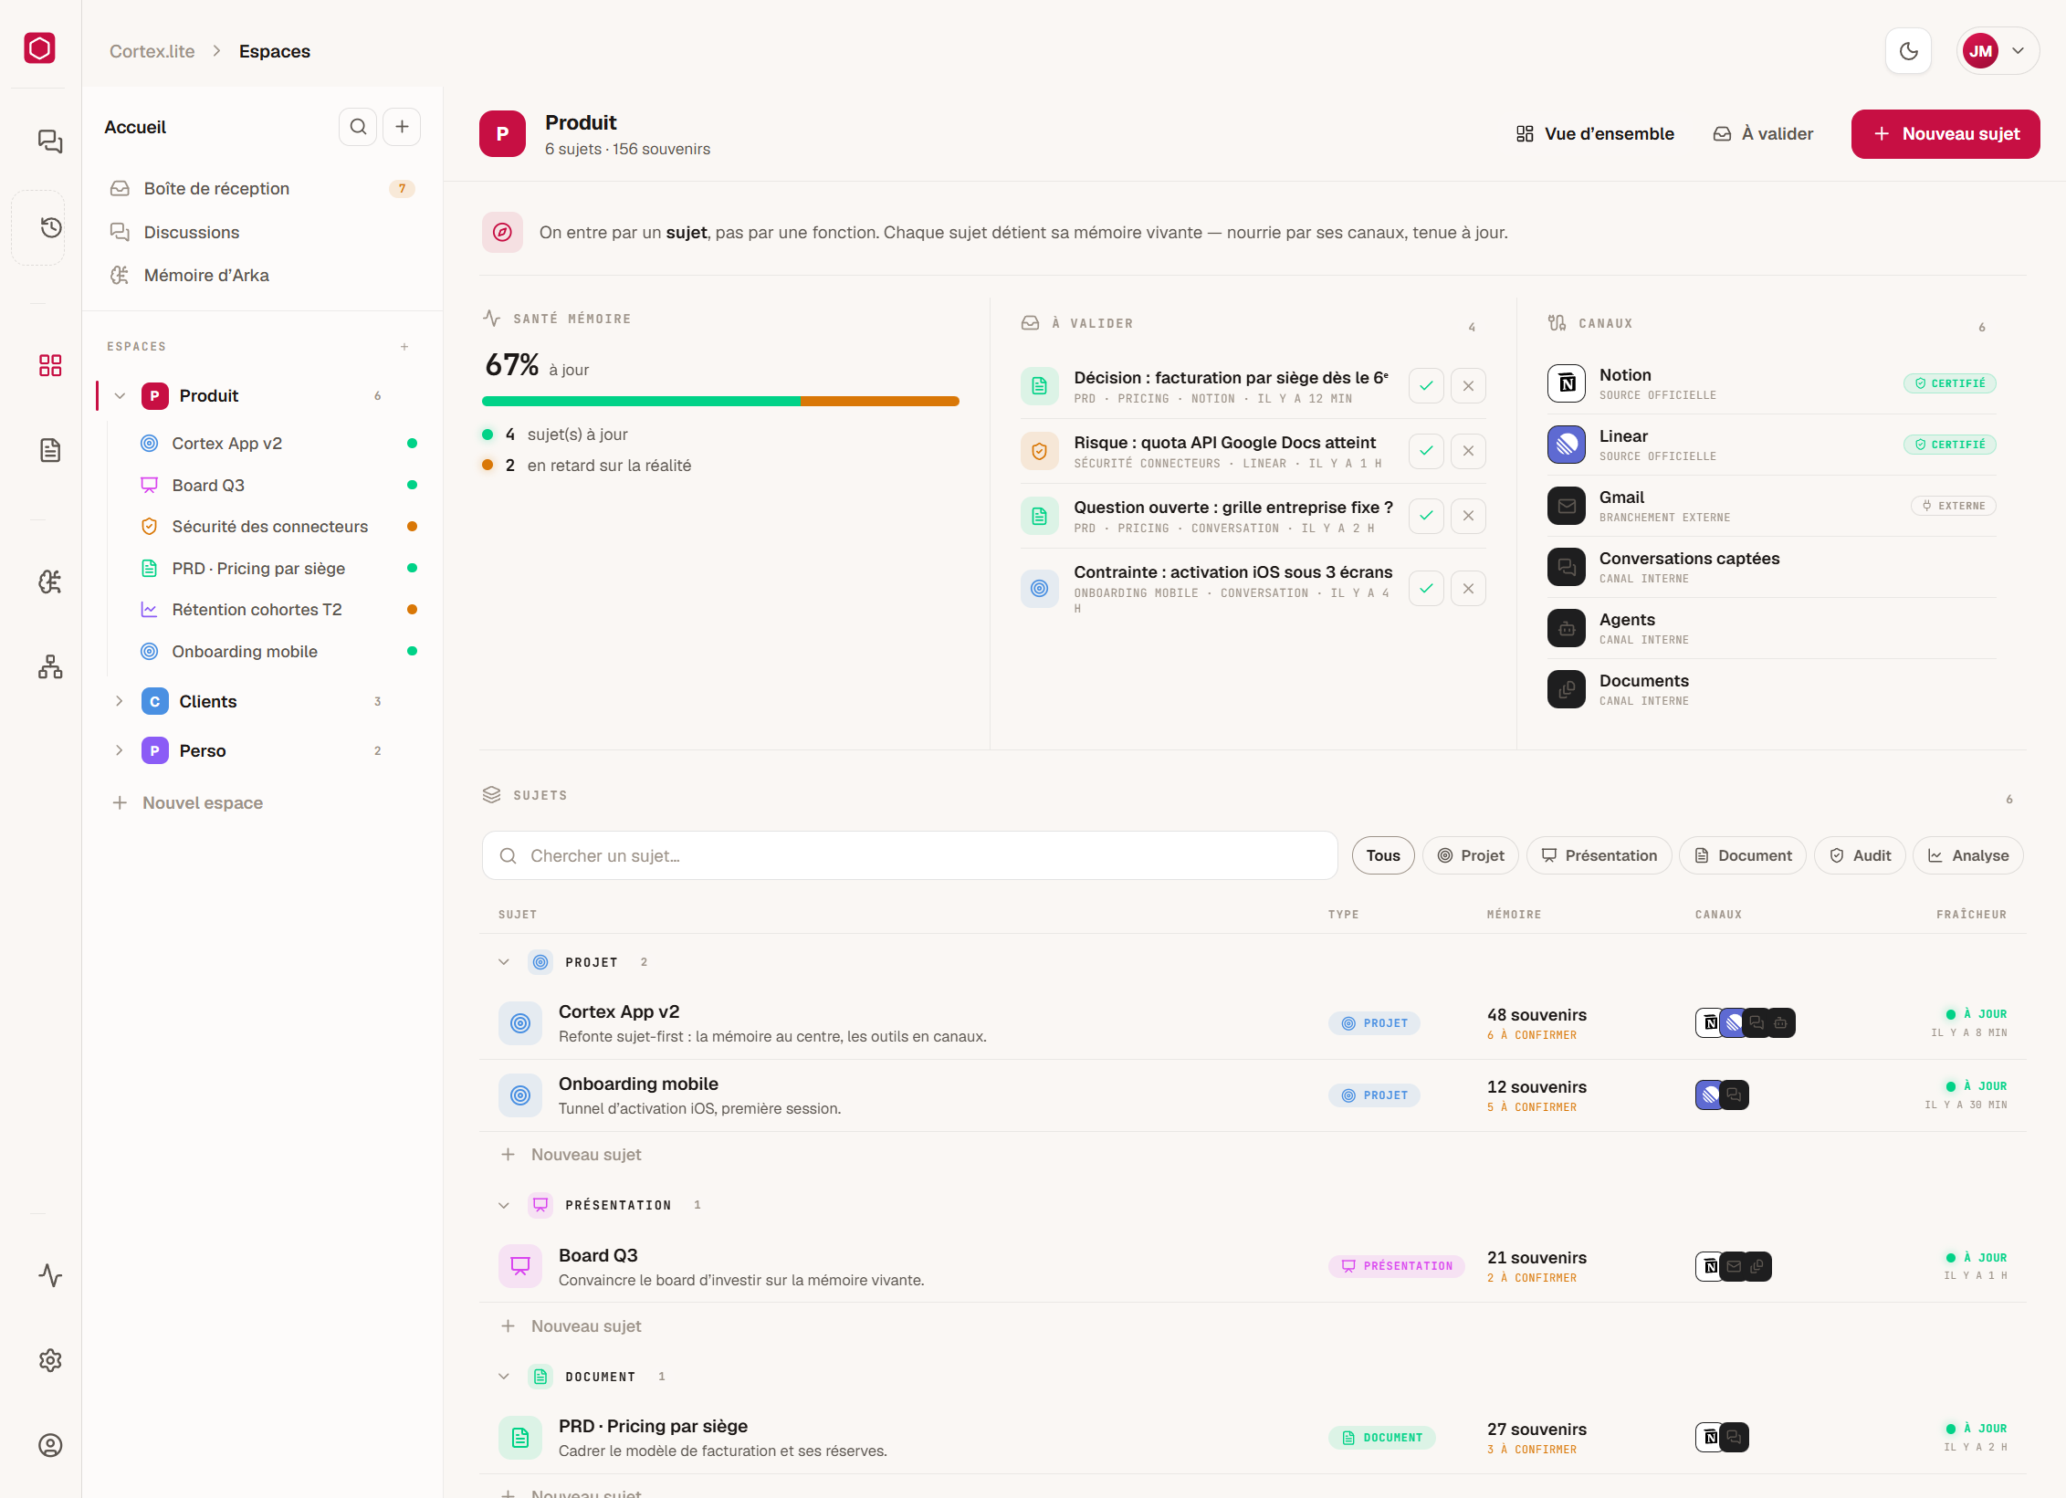Click the Cortex.lite breadcrumb
This screenshot has width=2066, height=1498.
coord(152,51)
